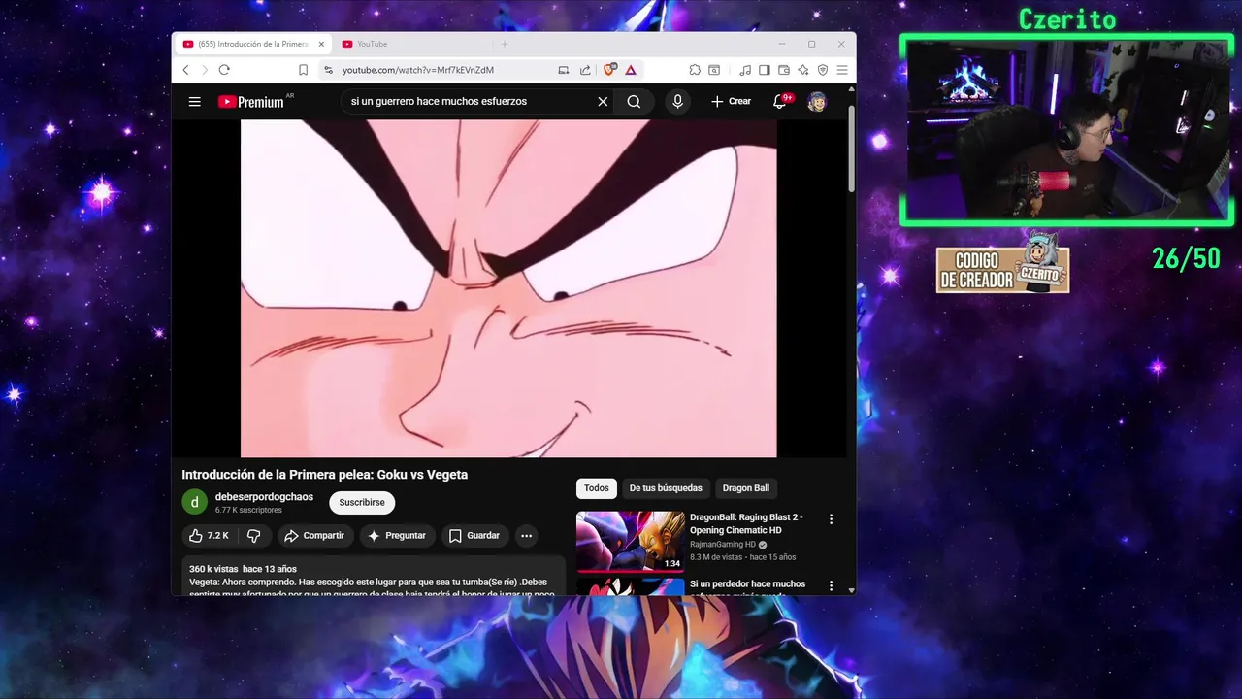Image resolution: width=1242 pixels, height=699 pixels.
Task: Toggle the browser sidebar panel icon
Action: click(x=765, y=70)
